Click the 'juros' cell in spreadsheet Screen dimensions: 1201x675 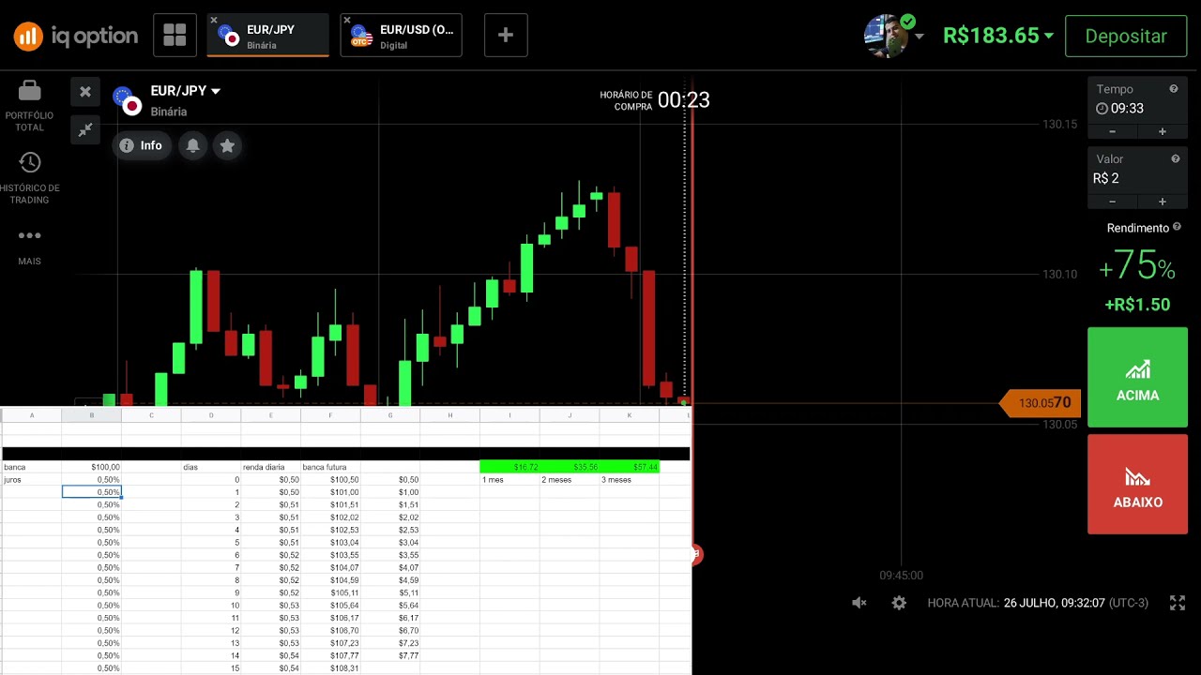[x=32, y=480]
